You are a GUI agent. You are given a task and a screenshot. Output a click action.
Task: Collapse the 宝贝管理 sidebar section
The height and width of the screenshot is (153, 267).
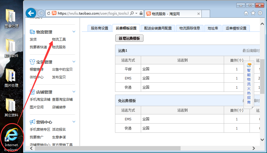tap(74, 62)
